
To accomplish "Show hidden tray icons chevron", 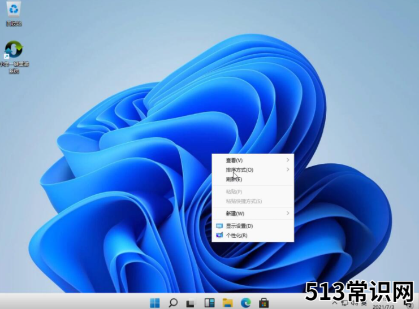I will pyautogui.click(x=335, y=303).
